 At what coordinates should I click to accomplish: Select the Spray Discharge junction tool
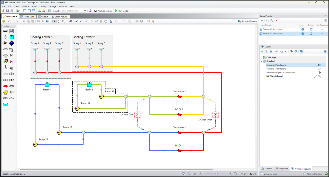click(x=12, y=86)
